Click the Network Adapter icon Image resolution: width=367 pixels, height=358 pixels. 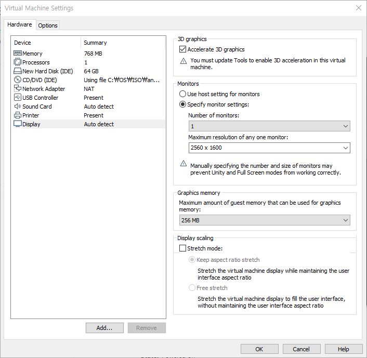(x=18, y=88)
